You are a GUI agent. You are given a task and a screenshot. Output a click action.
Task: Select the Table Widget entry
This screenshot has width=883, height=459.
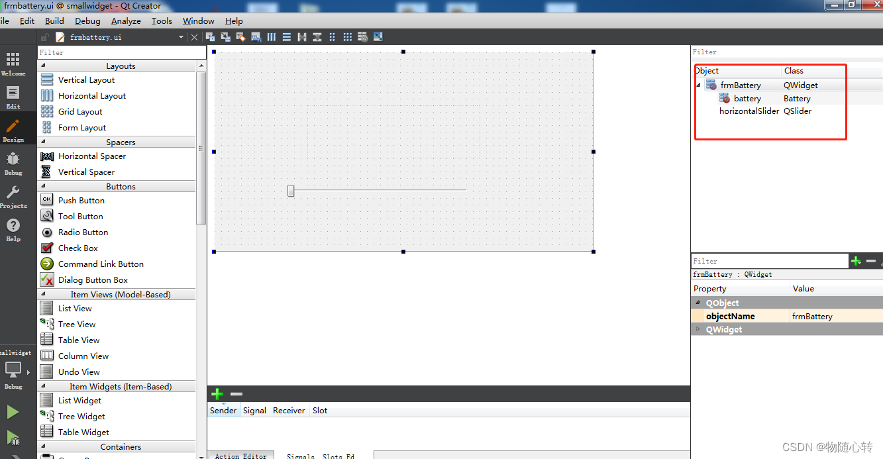point(83,432)
